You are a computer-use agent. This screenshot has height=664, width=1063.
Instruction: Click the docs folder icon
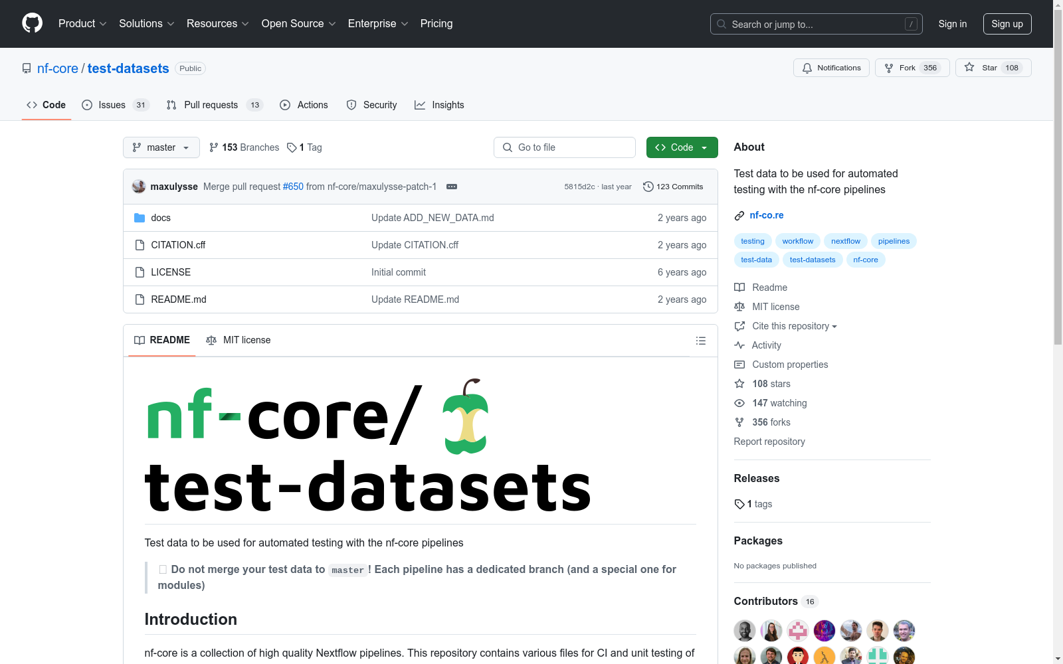coord(140,218)
